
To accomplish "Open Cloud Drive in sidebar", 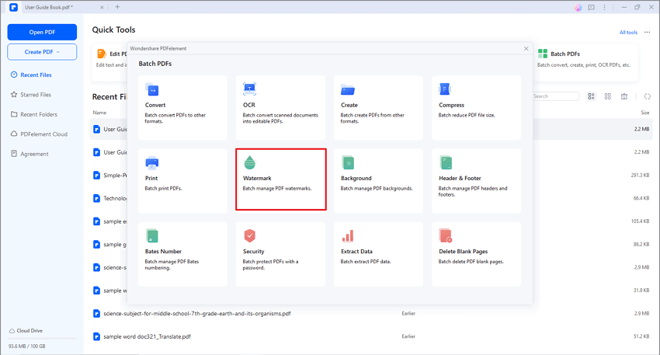I will (x=26, y=331).
